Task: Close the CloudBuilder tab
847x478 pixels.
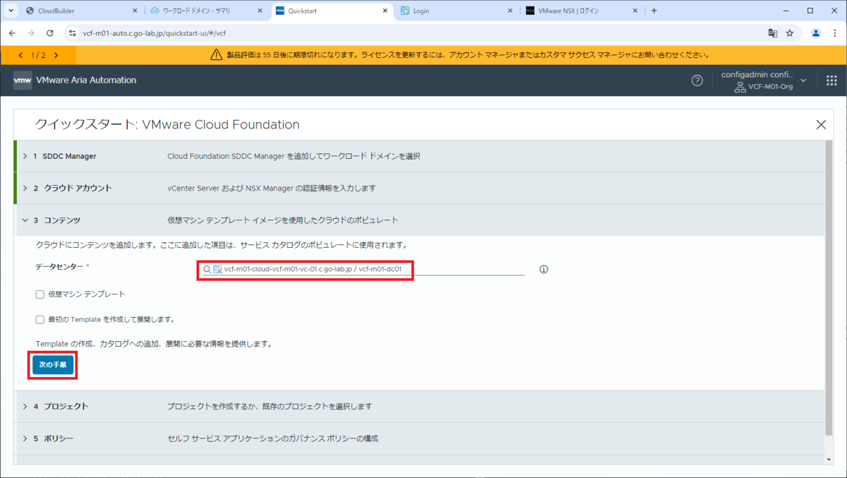Action: tap(135, 11)
